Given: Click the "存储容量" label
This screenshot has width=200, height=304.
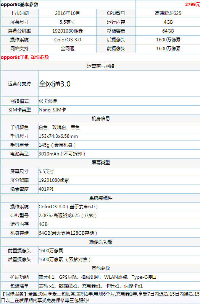Looking at the screenshot, I should (x=116, y=31).
